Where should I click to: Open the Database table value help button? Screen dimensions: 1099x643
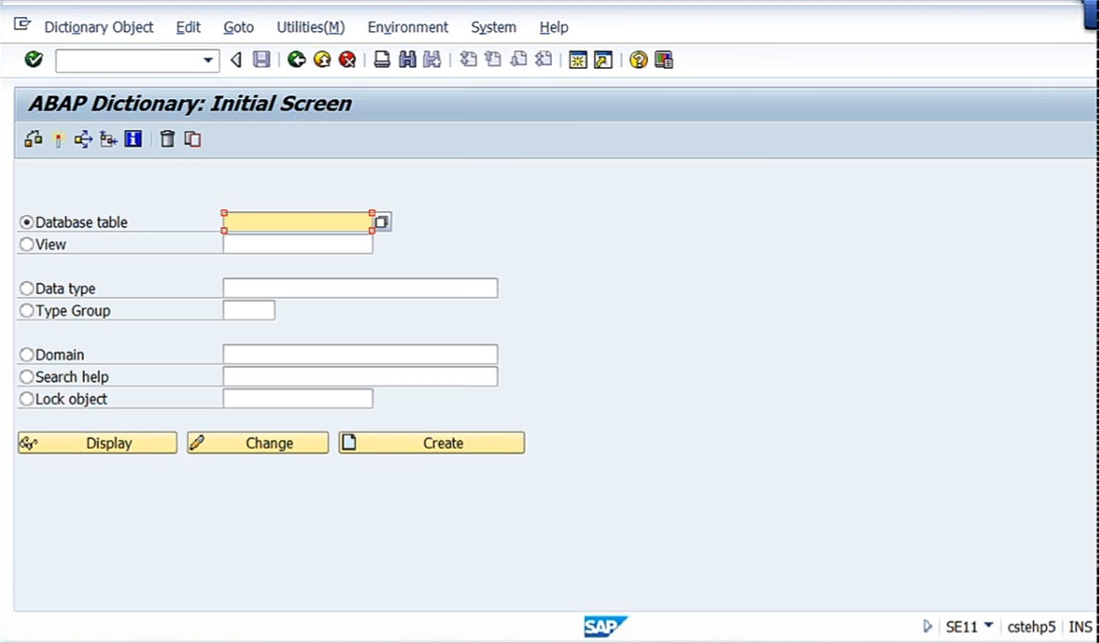pyautogui.click(x=382, y=223)
